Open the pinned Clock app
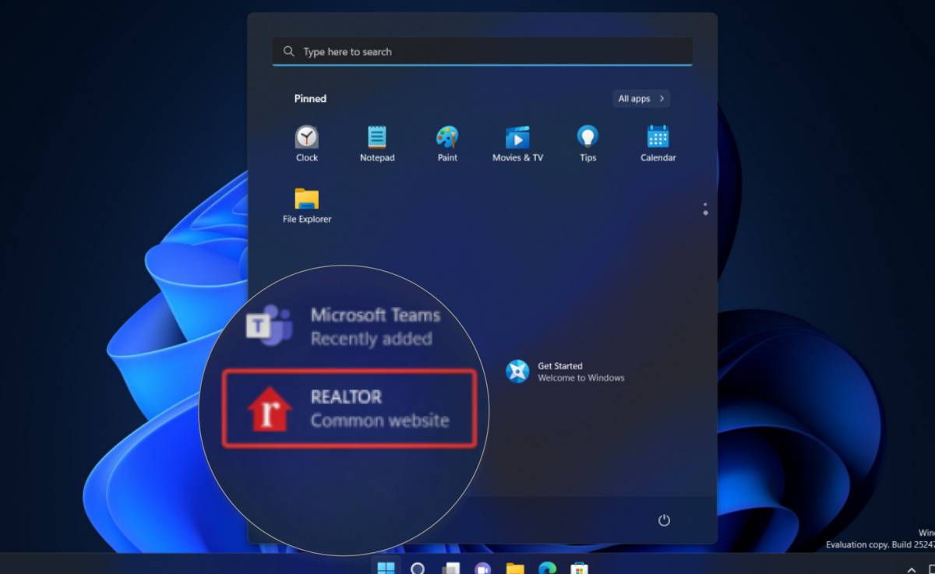This screenshot has height=574, width=935. pyautogui.click(x=307, y=144)
